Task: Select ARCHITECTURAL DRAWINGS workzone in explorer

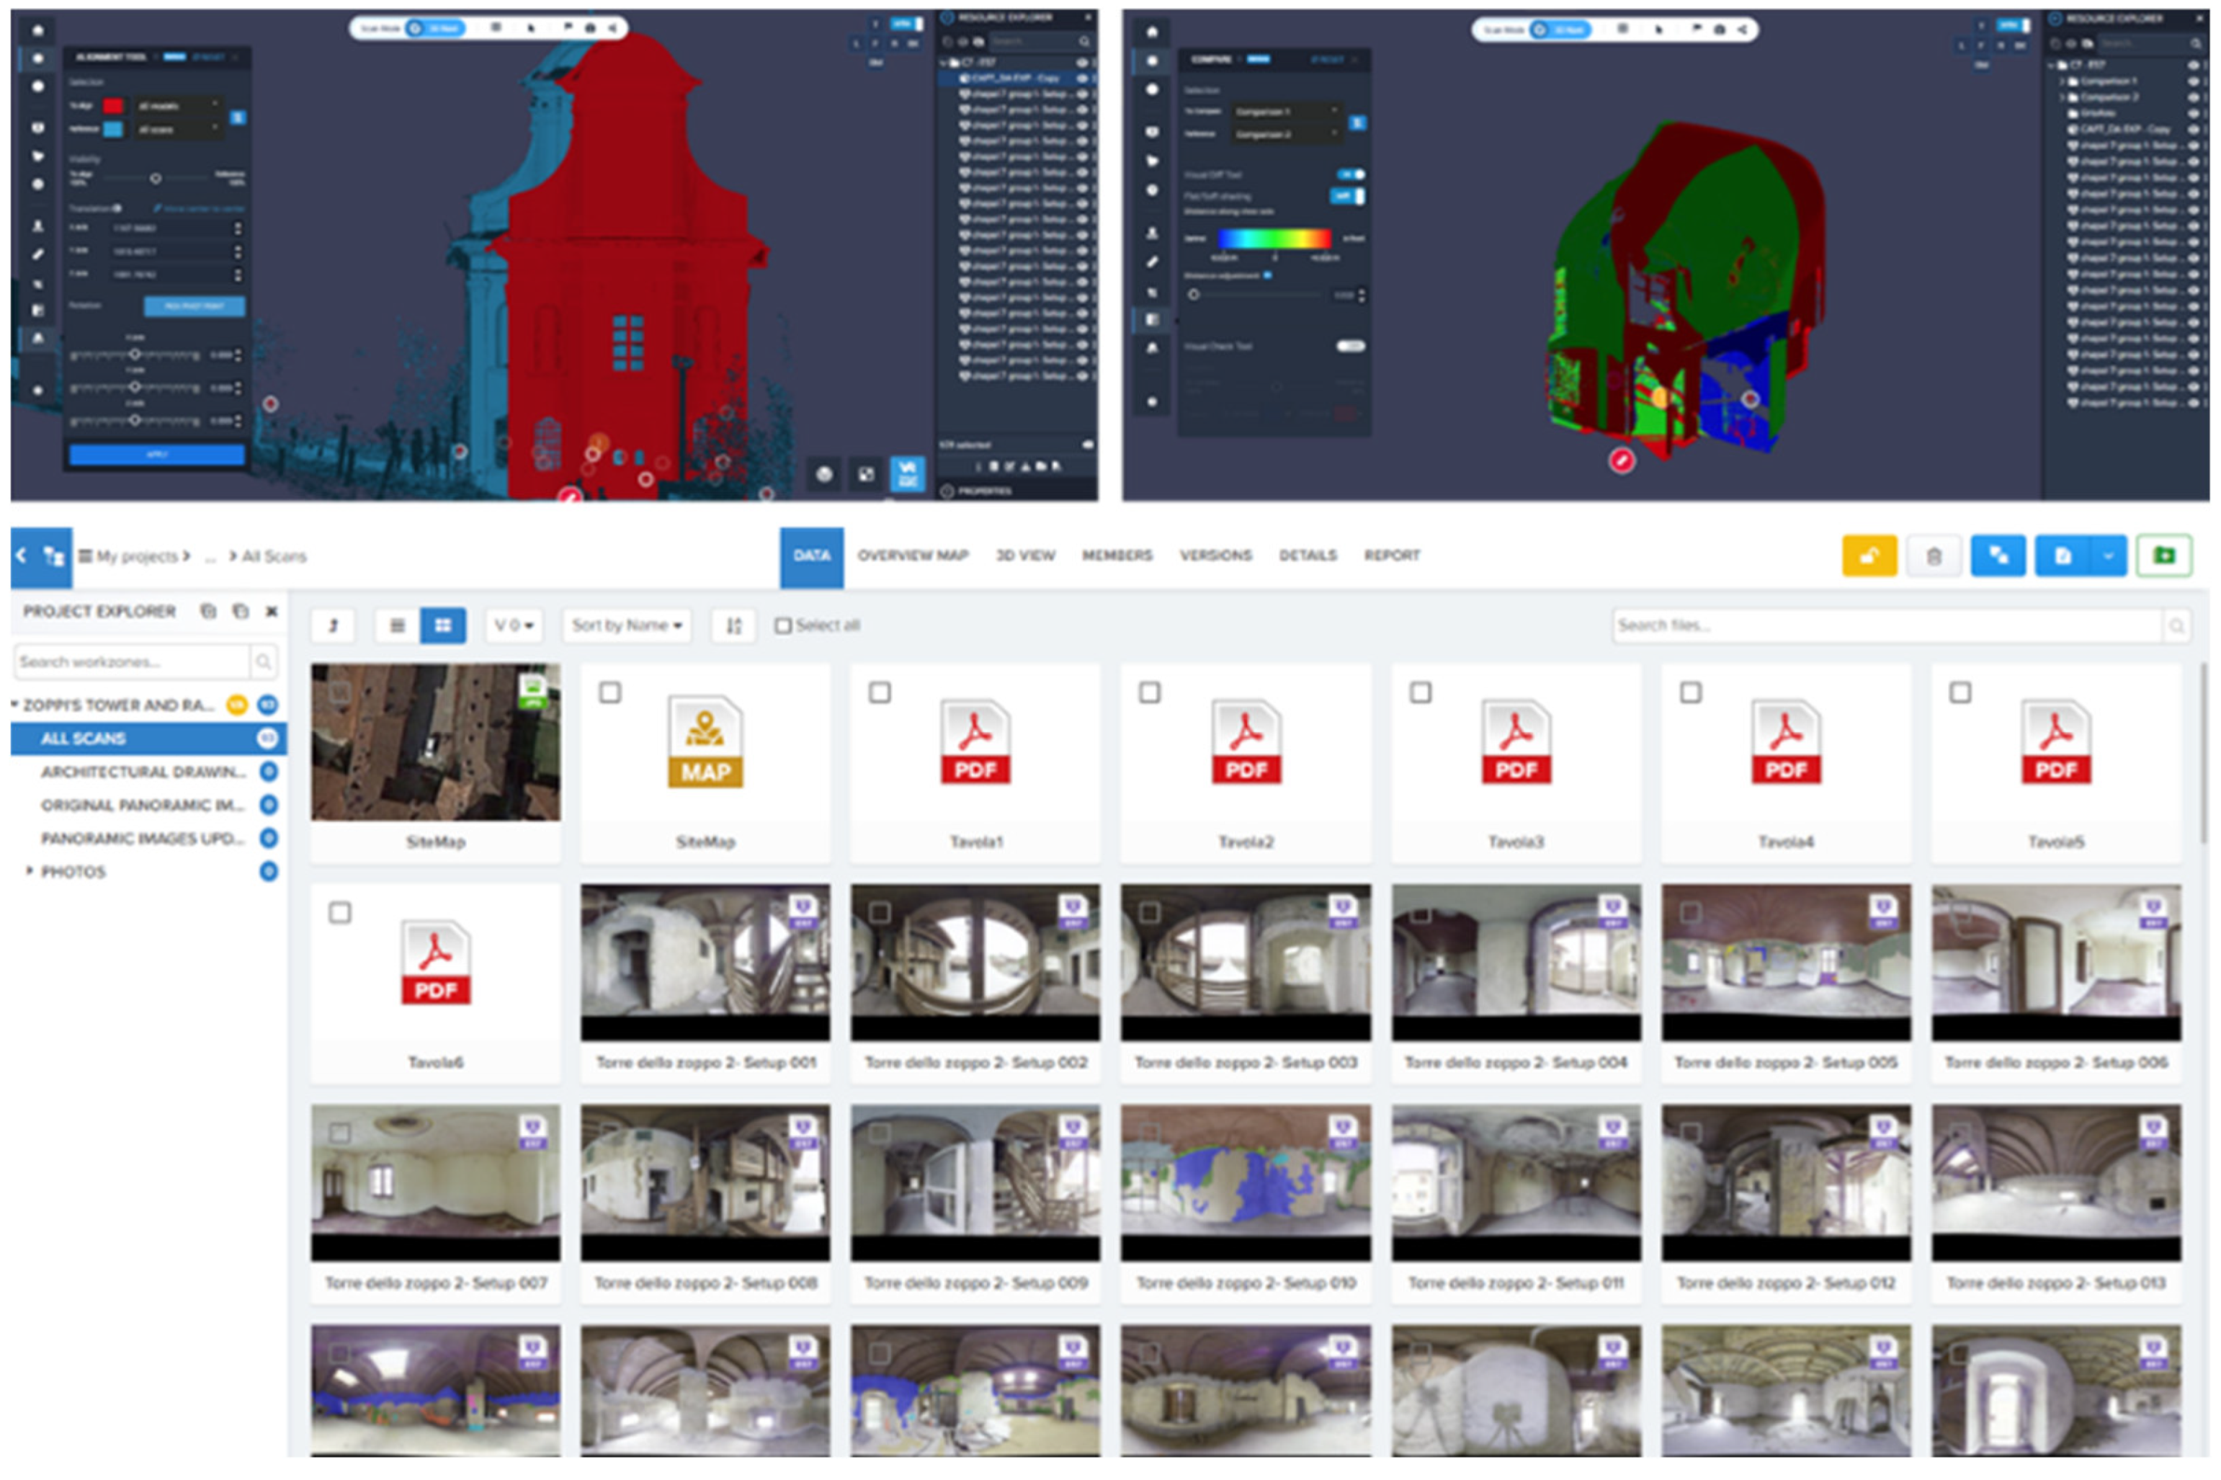Action: pos(141,772)
